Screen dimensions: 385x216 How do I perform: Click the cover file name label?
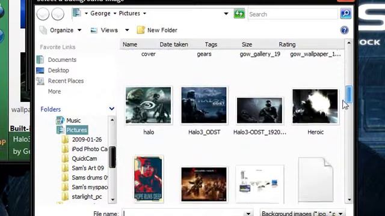click(x=149, y=54)
